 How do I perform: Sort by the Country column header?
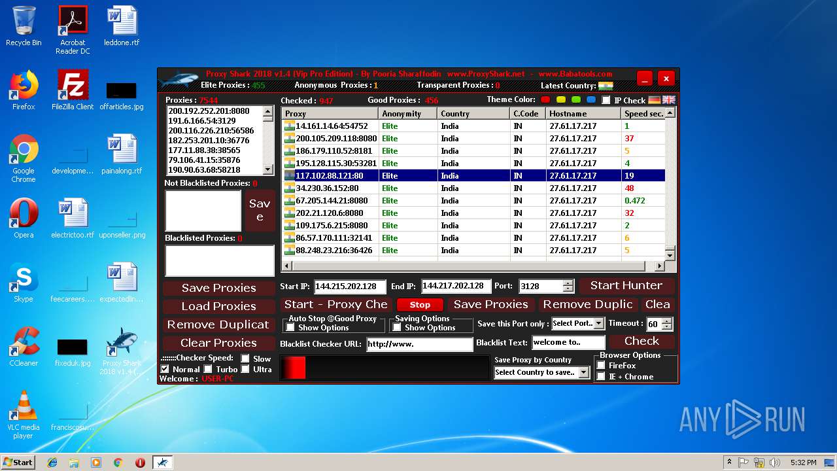click(x=473, y=114)
